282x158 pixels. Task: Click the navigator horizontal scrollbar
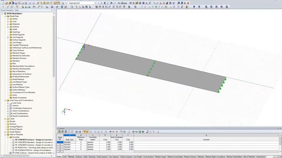point(16,156)
